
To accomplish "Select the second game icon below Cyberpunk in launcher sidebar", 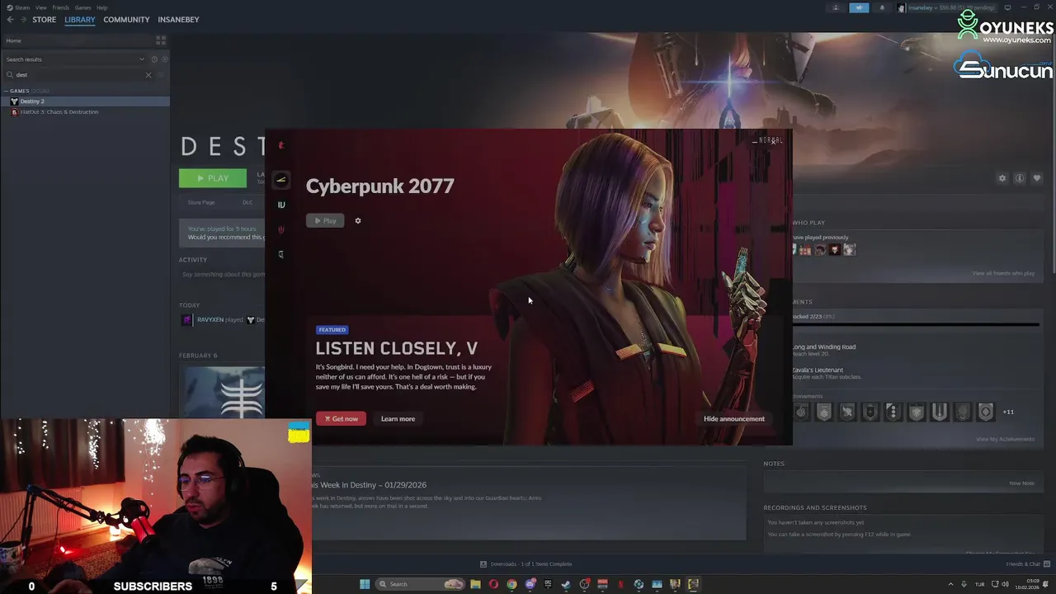I will pyautogui.click(x=280, y=205).
